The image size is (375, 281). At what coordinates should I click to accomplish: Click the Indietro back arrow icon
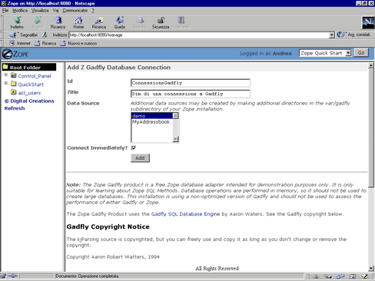(17, 20)
